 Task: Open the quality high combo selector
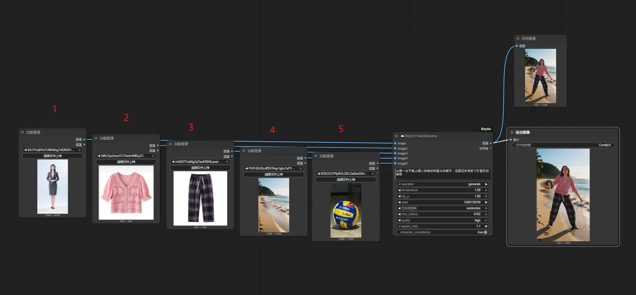[x=443, y=220]
